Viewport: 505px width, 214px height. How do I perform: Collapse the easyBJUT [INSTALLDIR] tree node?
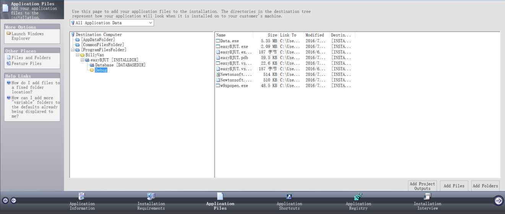(x=82, y=60)
